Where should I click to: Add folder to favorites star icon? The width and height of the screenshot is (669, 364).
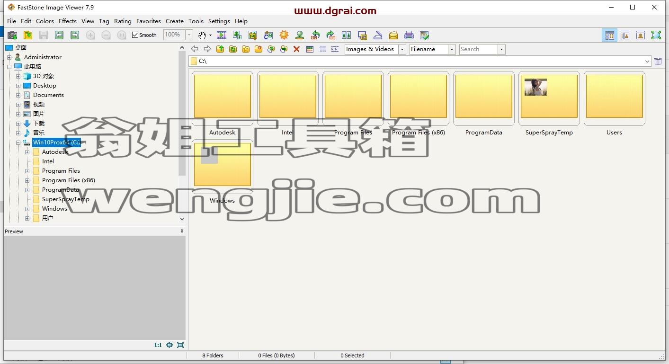pos(246,49)
